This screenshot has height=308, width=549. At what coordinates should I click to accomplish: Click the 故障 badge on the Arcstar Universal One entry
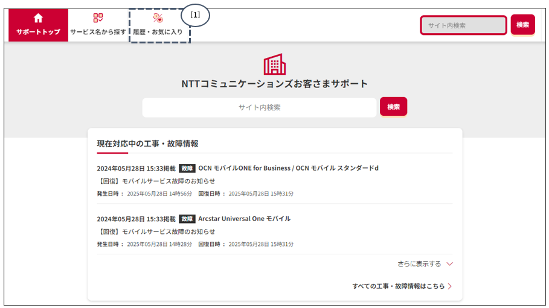coord(187,219)
